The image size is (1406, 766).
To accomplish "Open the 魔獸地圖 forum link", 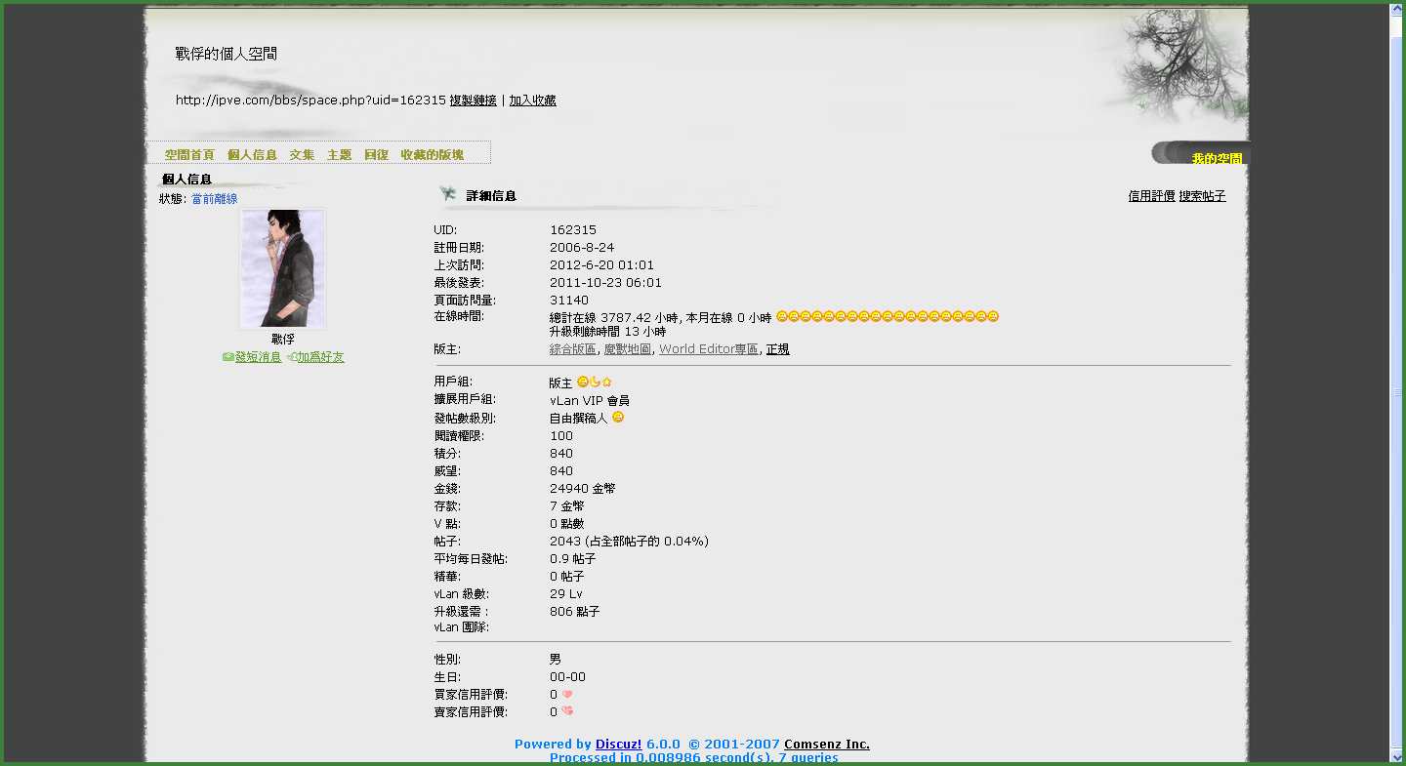I will coord(627,349).
